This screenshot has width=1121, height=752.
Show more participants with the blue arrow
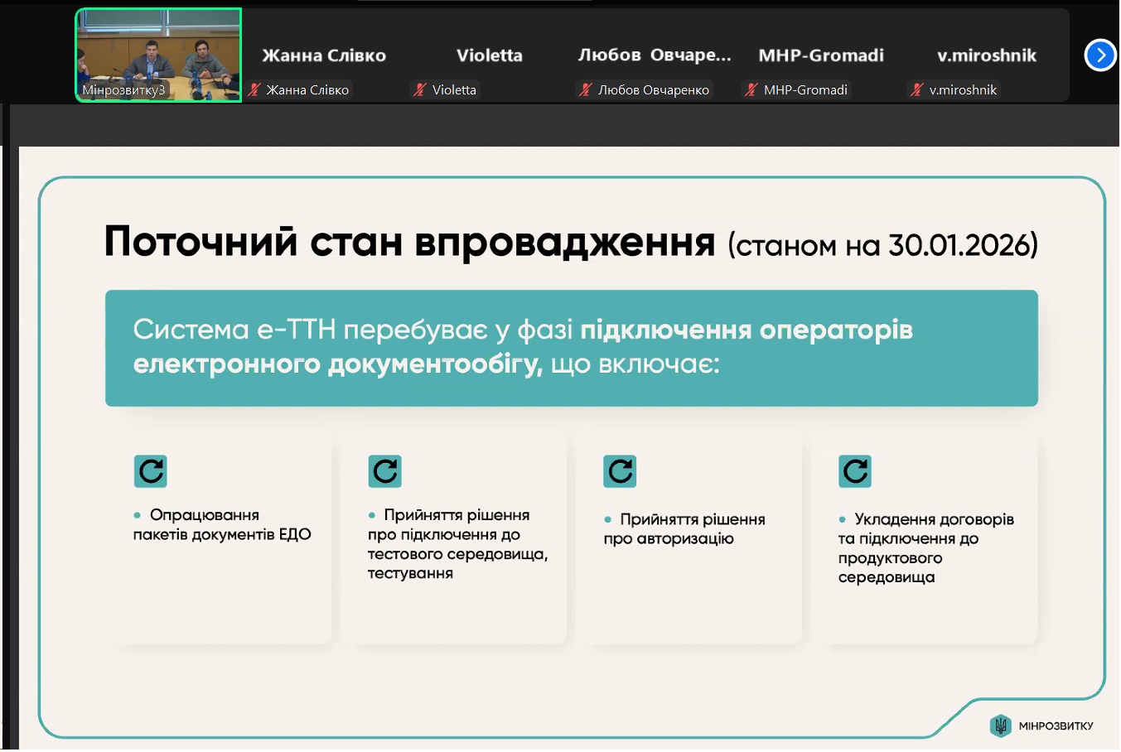[1100, 55]
